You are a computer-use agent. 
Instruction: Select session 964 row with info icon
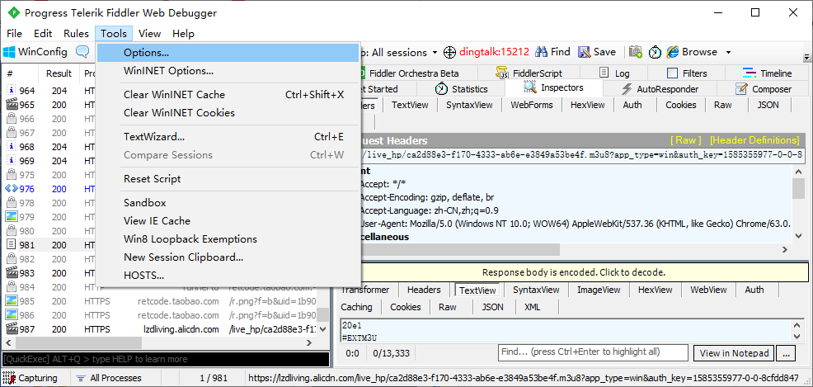tap(51, 91)
